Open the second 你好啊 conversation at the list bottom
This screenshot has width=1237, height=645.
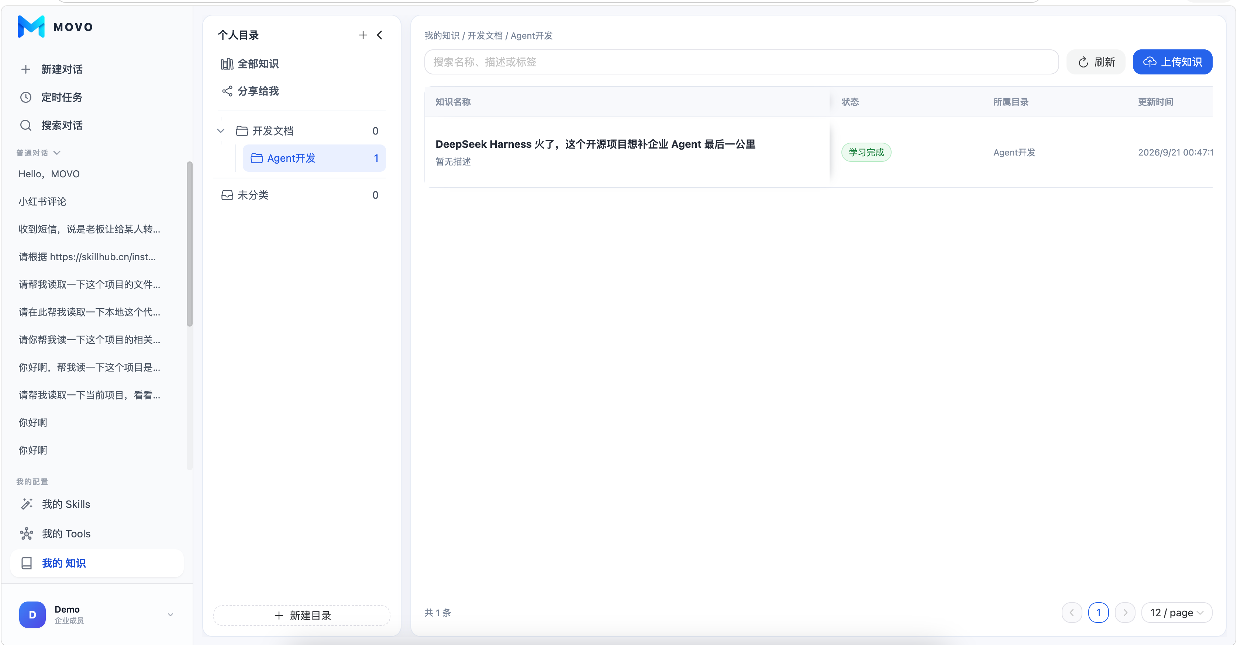(x=32, y=450)
